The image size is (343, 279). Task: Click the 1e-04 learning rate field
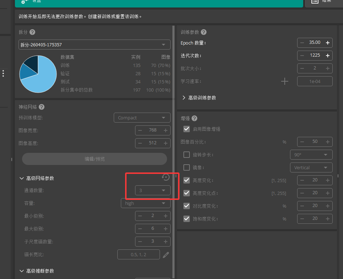pos(315,81)
